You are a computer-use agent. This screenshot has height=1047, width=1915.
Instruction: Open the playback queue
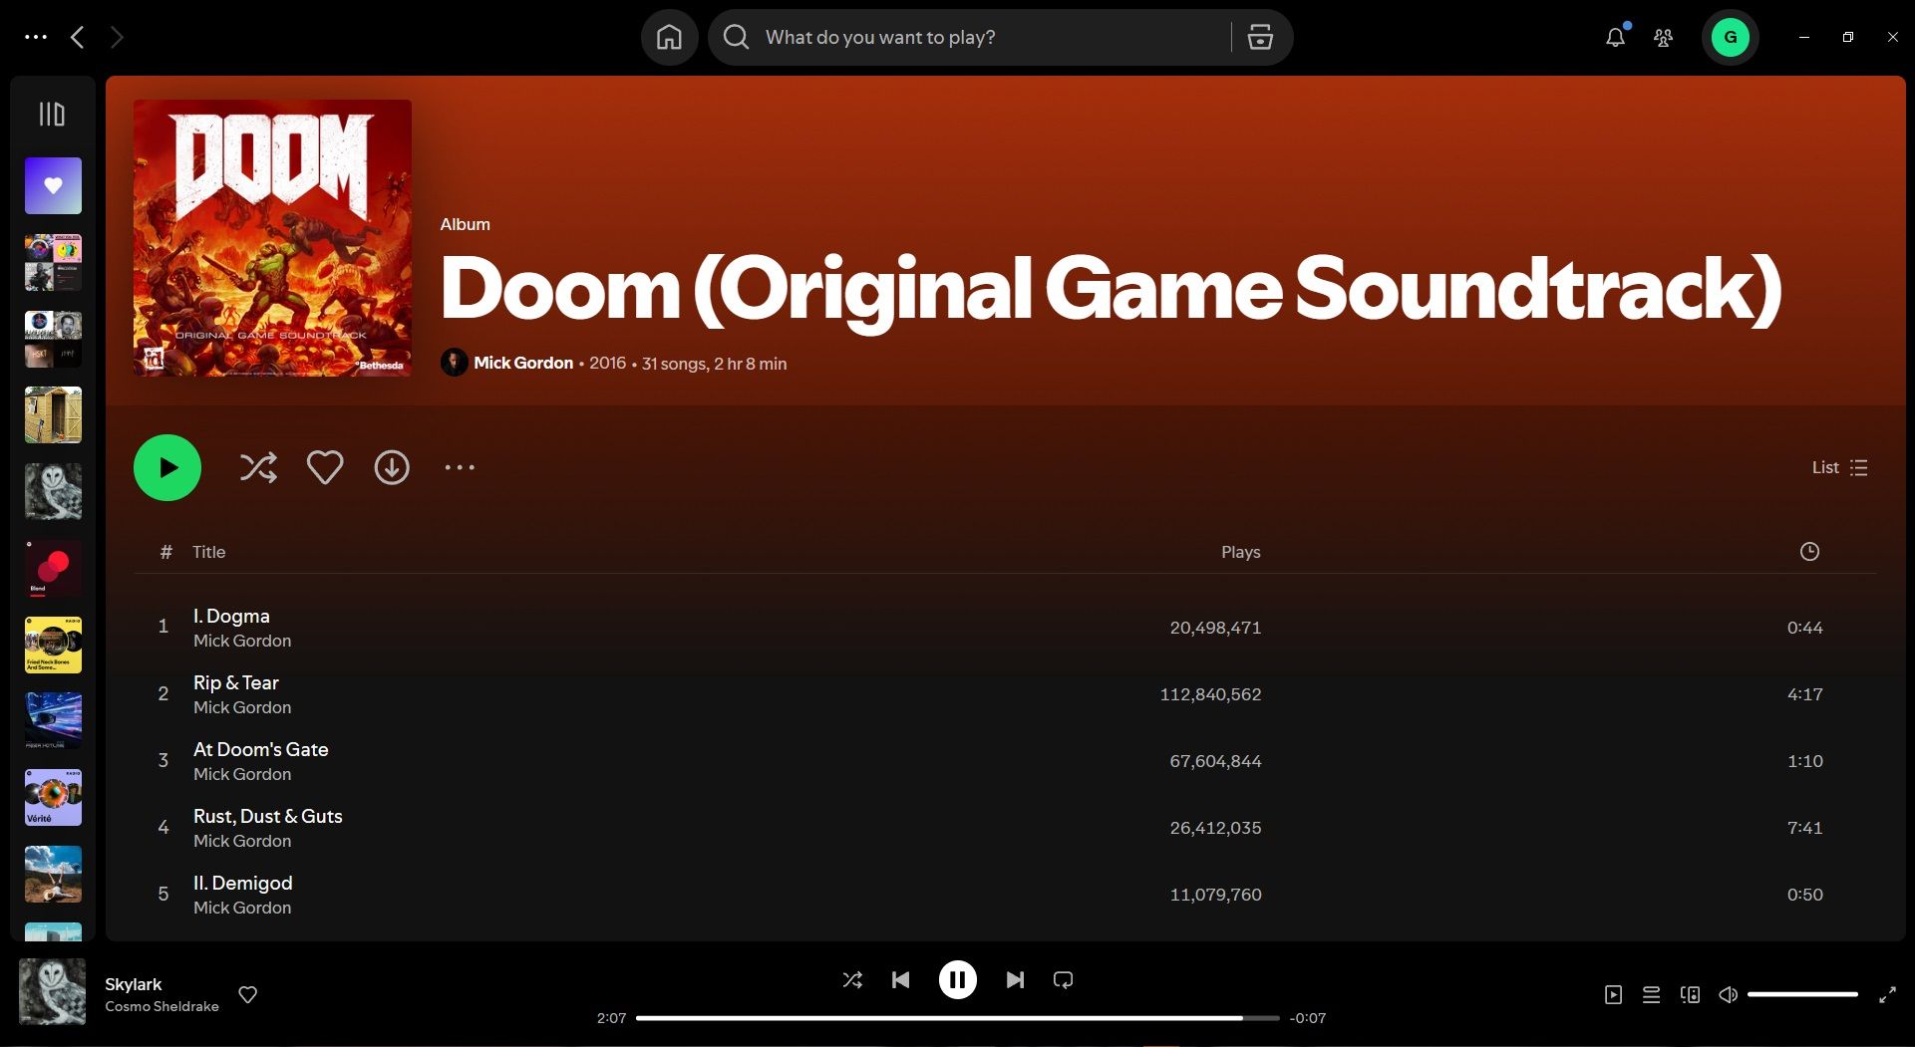[x=1651, y=994]
